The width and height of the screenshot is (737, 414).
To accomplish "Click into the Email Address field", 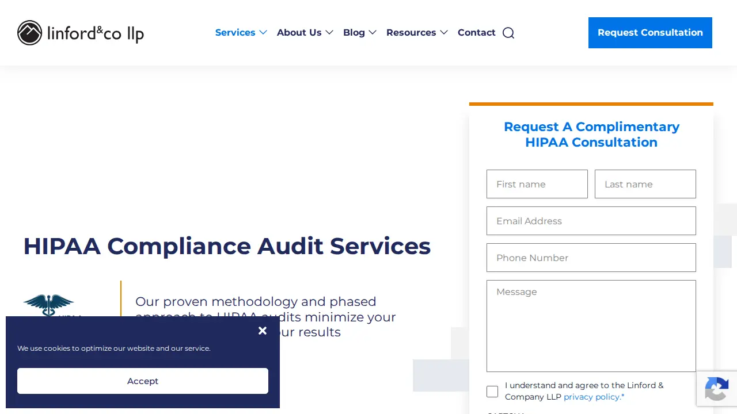I will click(x=591, y=221).
